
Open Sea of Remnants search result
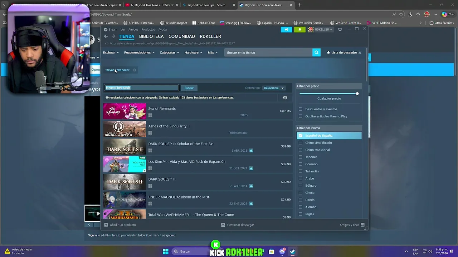(198, 111)
